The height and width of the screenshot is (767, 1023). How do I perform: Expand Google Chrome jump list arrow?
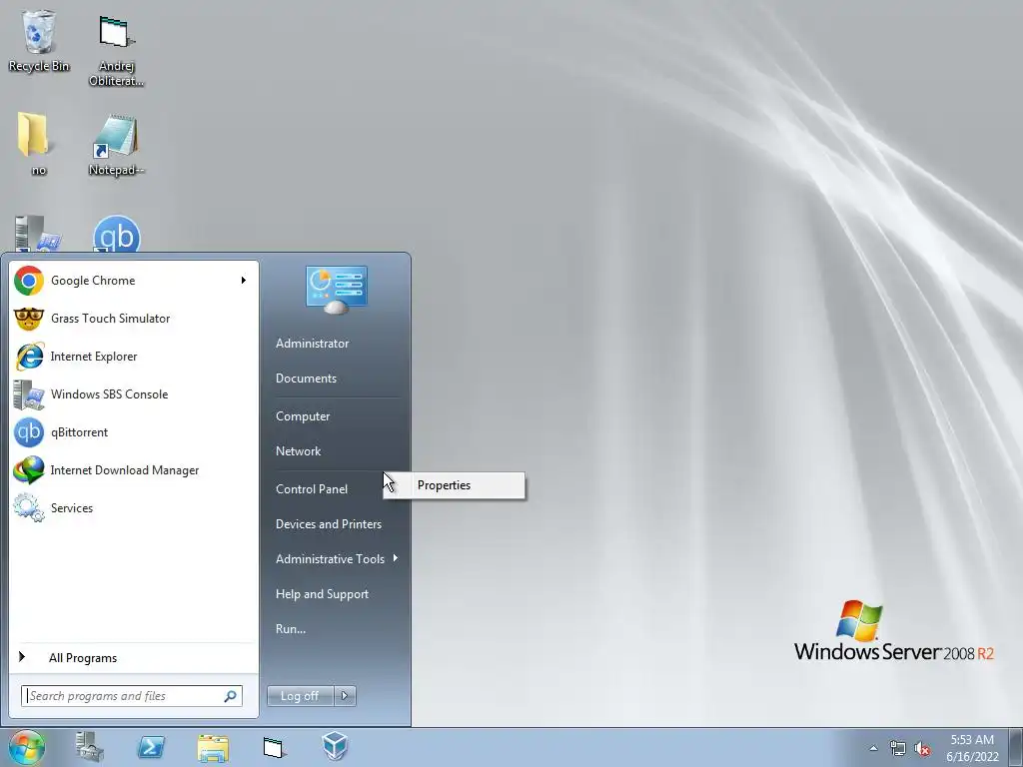pos(244,281)
